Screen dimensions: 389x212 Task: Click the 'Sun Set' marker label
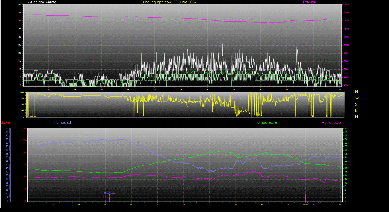306,205
